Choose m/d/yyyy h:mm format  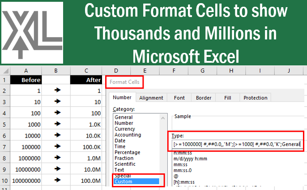point(190,159)
